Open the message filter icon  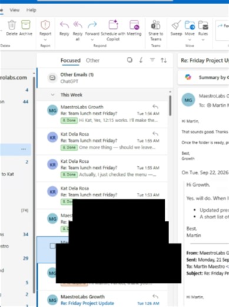pyautogui.click(x=152, y=60)
